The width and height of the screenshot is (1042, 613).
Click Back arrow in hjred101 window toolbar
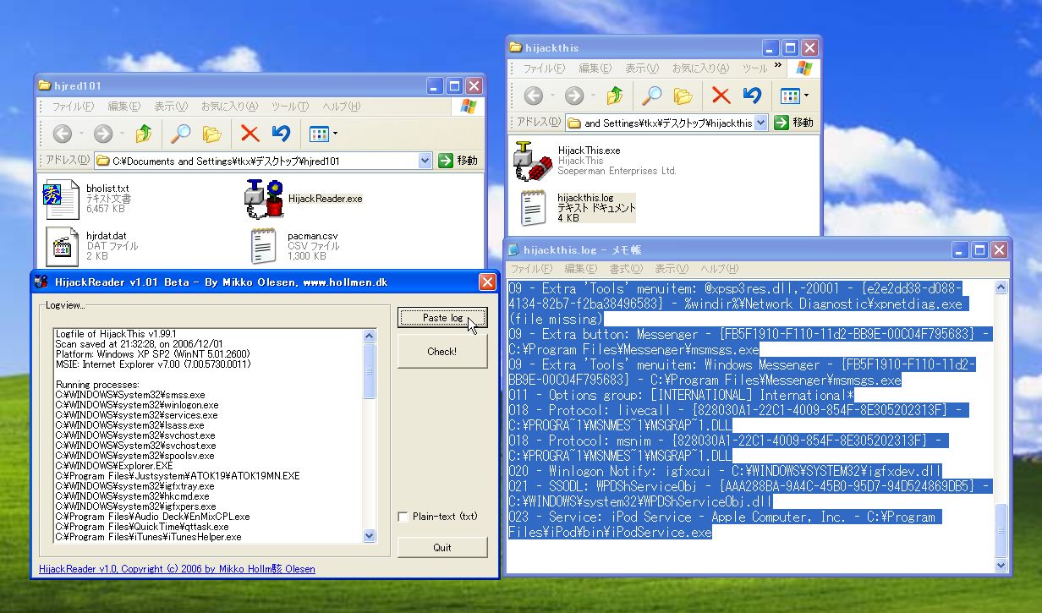tap(62, 134)
